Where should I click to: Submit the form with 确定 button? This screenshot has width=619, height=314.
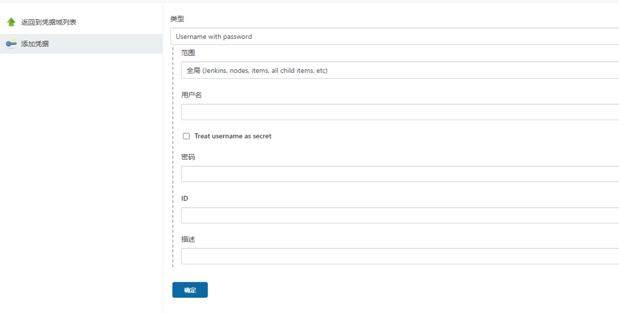(x=190, y=290)
